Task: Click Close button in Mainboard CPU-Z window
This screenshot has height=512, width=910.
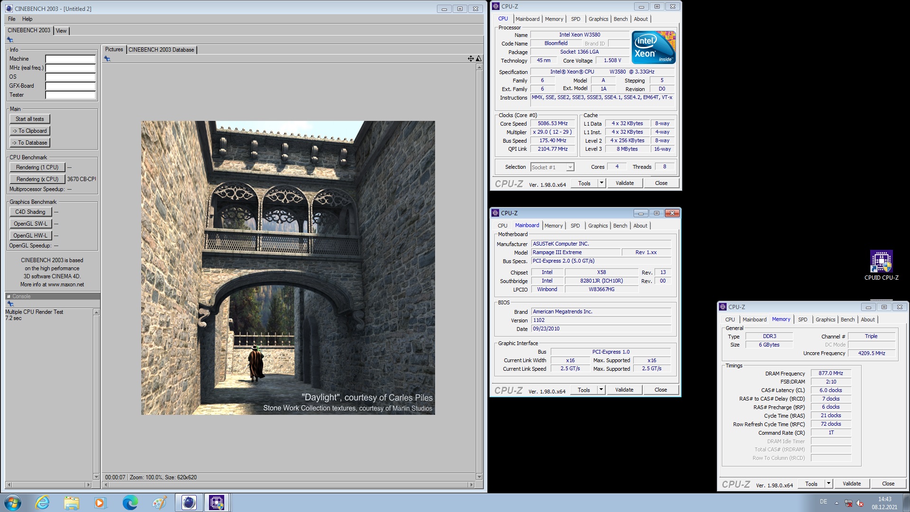Action: pyautogui.click(x=661, y=390)
